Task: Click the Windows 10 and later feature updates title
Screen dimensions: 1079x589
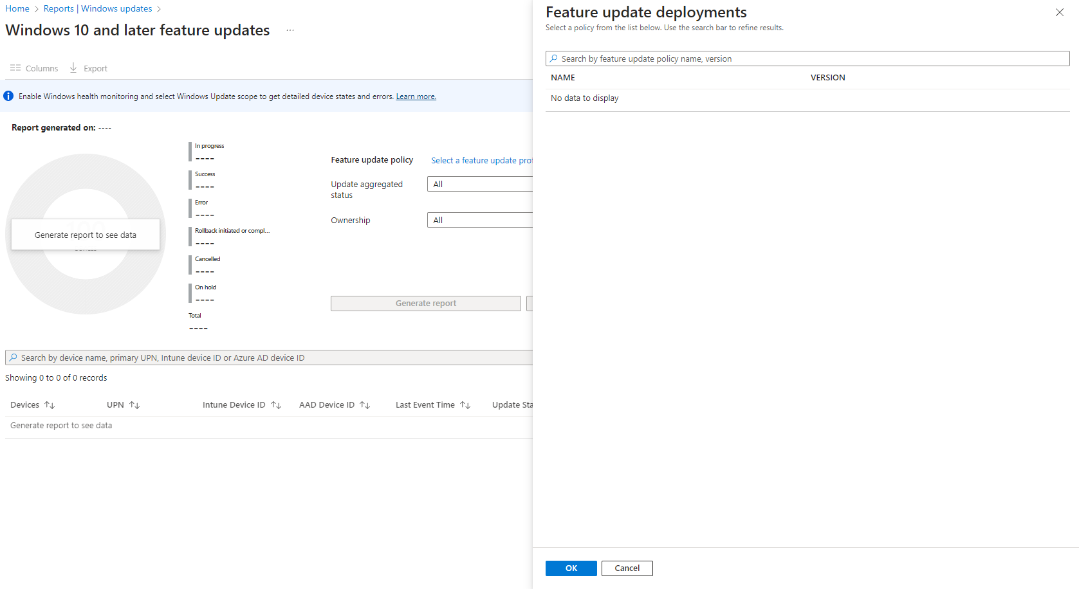Action: 138,30
